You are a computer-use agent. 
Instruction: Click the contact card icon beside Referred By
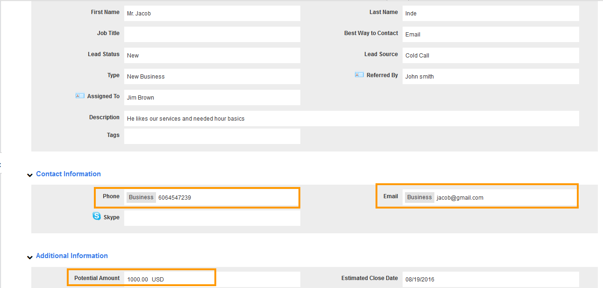[x=359, y=75]
